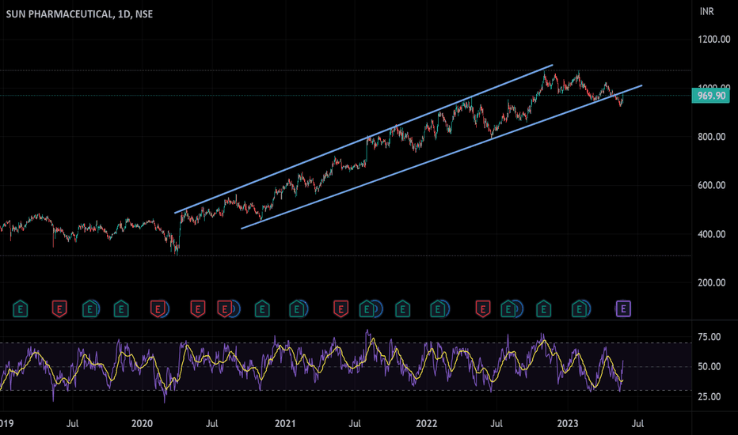The height and width of the screenshot is (435, 738).
Task: Open purple upcoming earnings marker in 2023
Action: point(623,309)
